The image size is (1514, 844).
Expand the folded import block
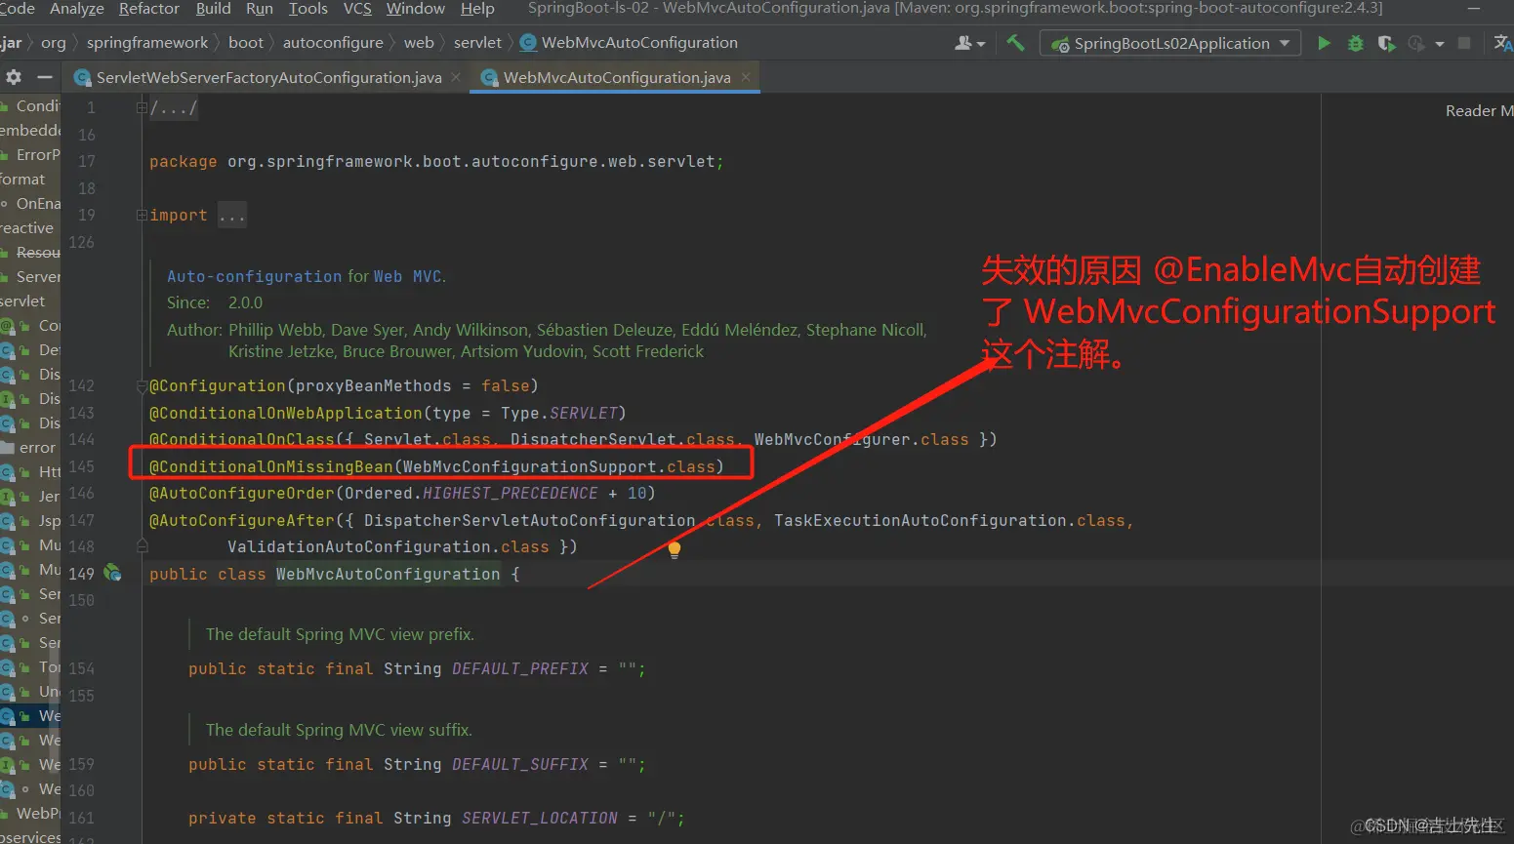143,215
